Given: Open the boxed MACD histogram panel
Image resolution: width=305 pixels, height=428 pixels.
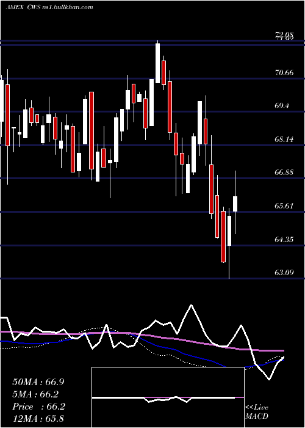Looking at the screenshot, I should (168, 397).
